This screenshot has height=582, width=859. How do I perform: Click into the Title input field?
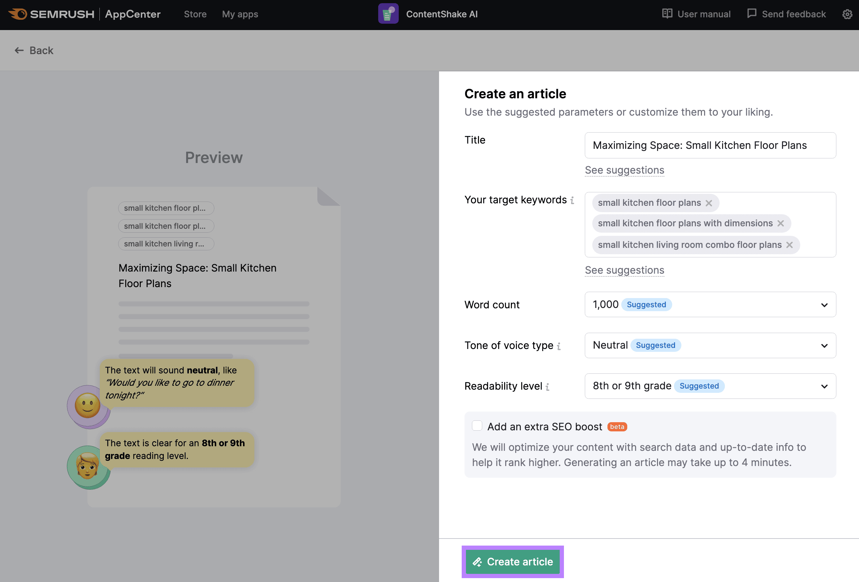[710, 145]
